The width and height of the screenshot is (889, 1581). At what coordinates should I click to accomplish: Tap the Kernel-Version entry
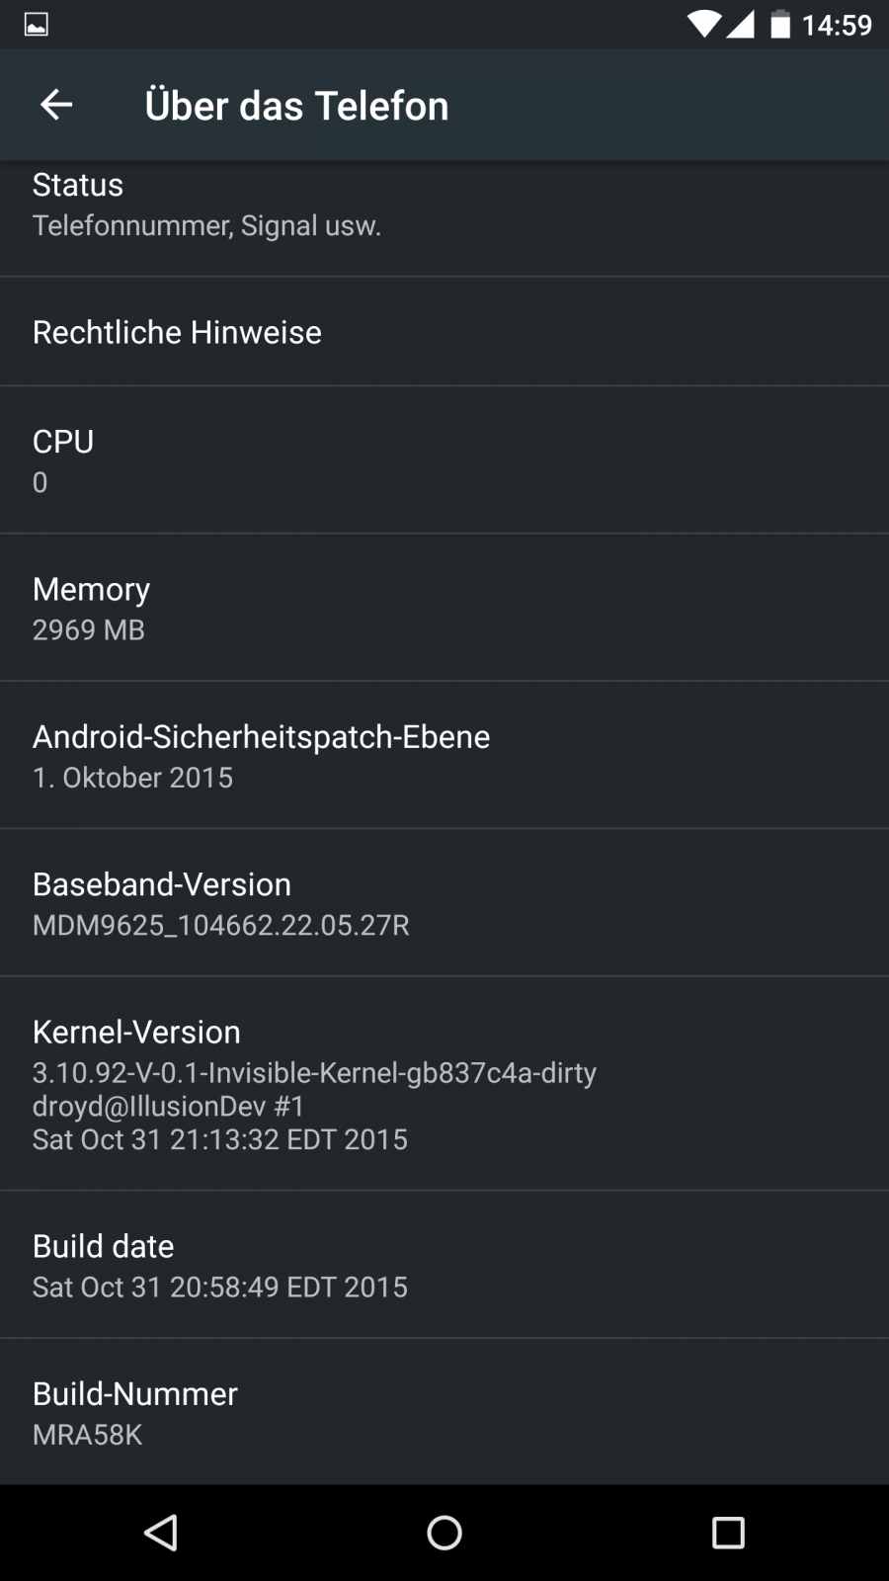[x=444, y=1084]
